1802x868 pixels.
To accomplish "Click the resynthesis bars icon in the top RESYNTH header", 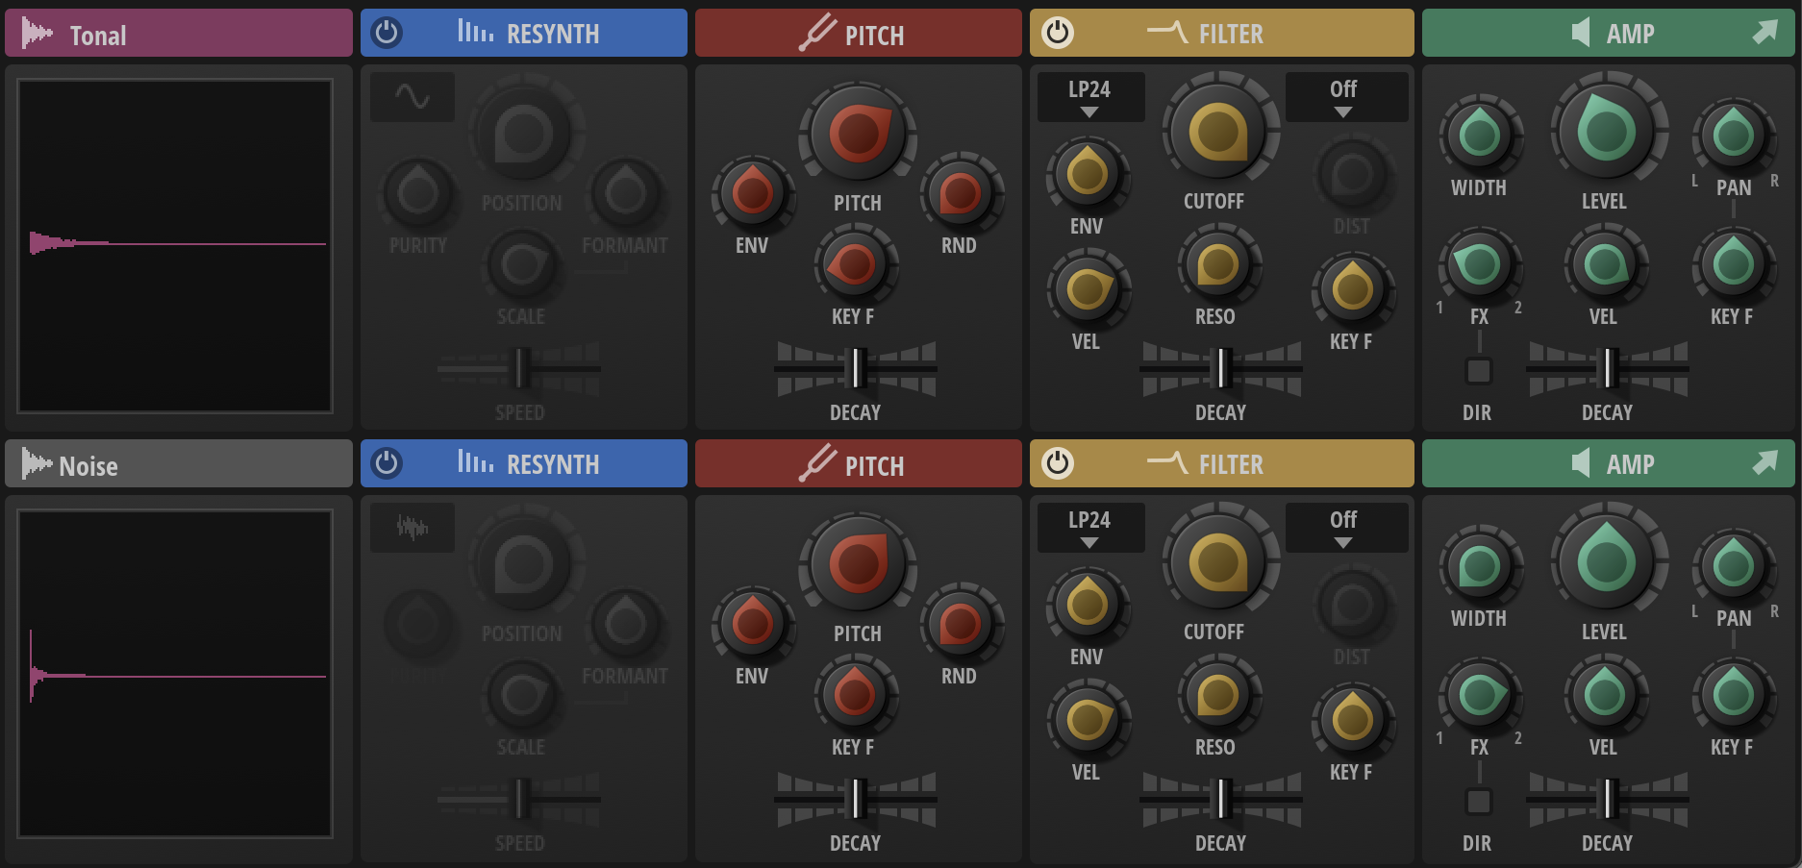I will [476, 33].
